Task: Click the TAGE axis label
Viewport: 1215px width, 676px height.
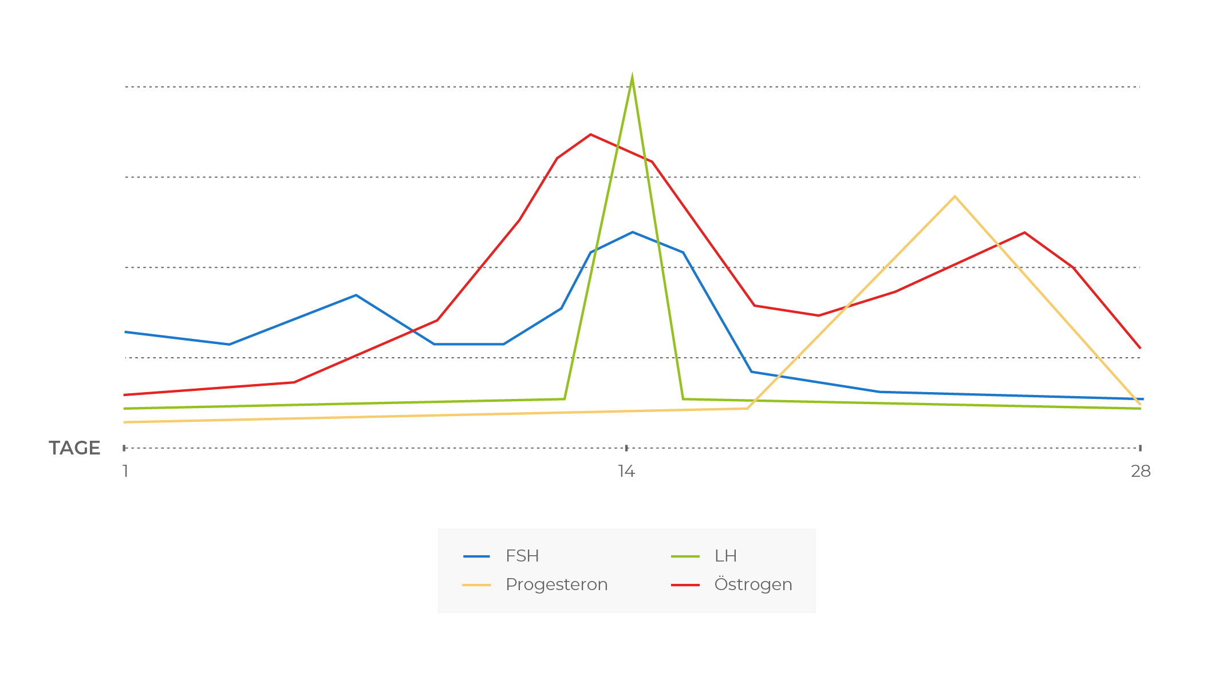Action: coord(74,448)
